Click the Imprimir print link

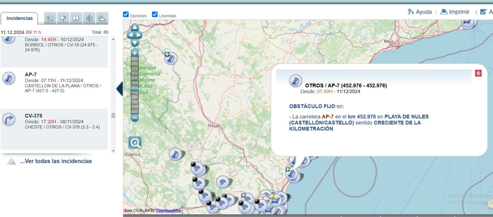(x=455, y=12)
